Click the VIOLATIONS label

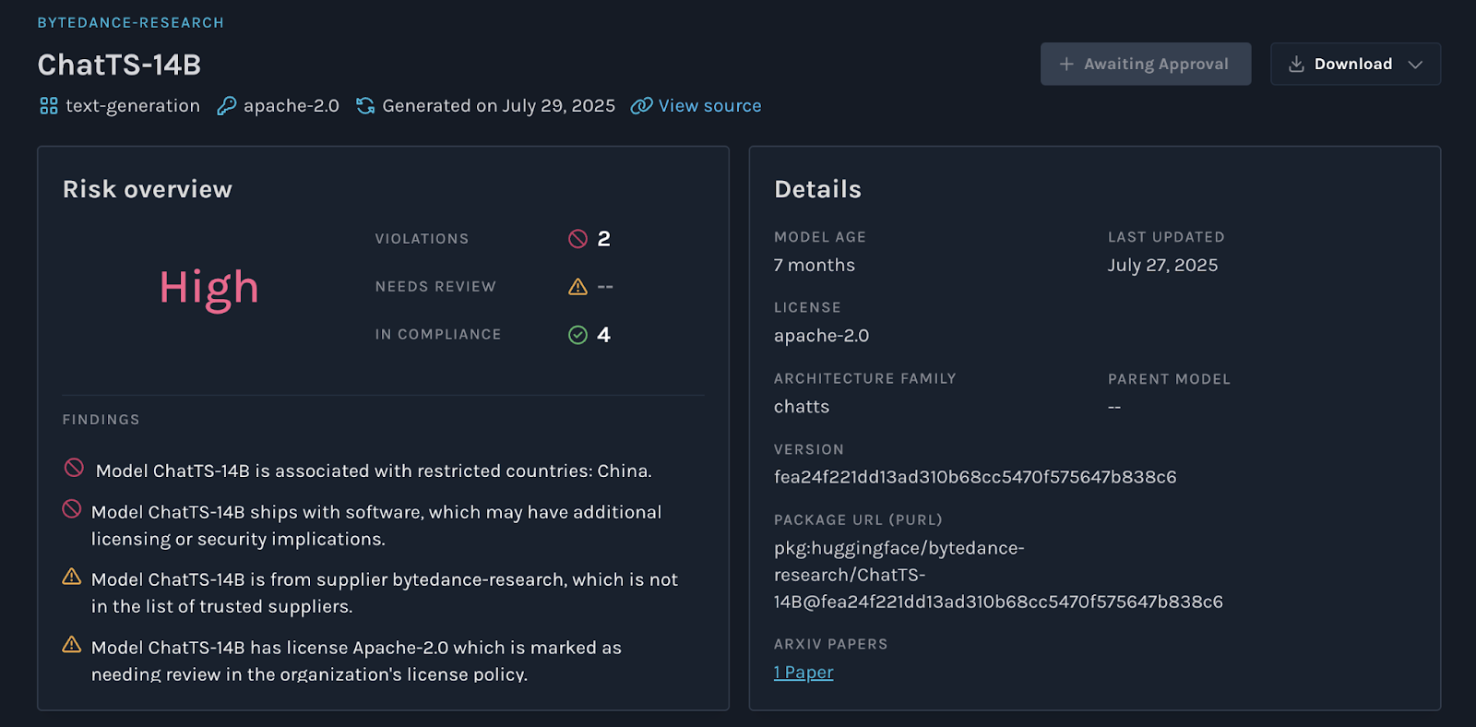click(422, 239)
